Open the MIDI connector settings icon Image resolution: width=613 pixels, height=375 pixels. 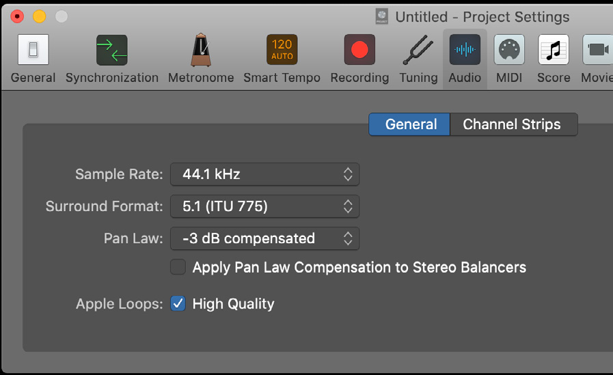pyautogui.click(x=509, y=50)
